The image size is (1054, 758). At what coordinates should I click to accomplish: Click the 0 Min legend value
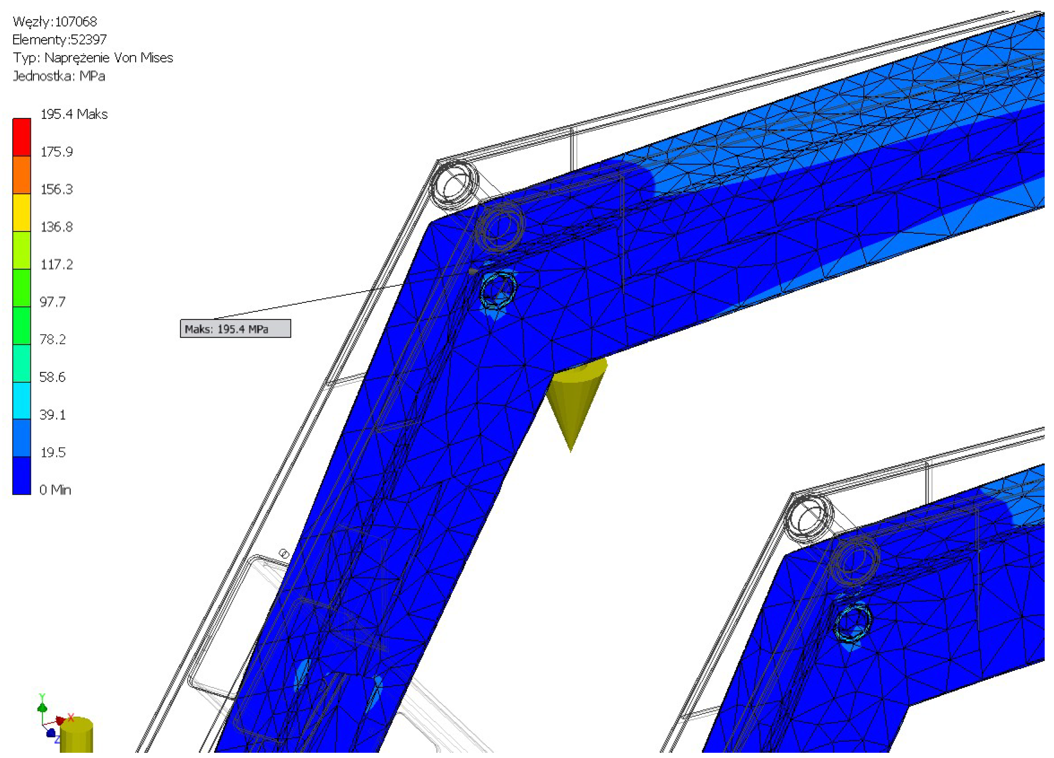55,489
